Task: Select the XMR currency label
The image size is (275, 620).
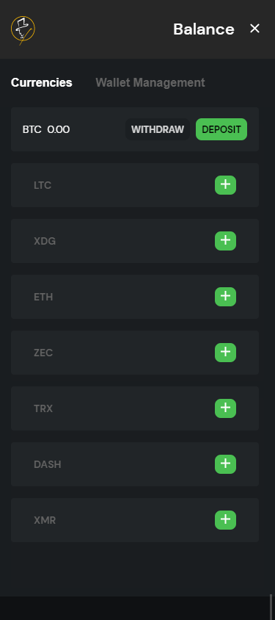Action: 45,520
